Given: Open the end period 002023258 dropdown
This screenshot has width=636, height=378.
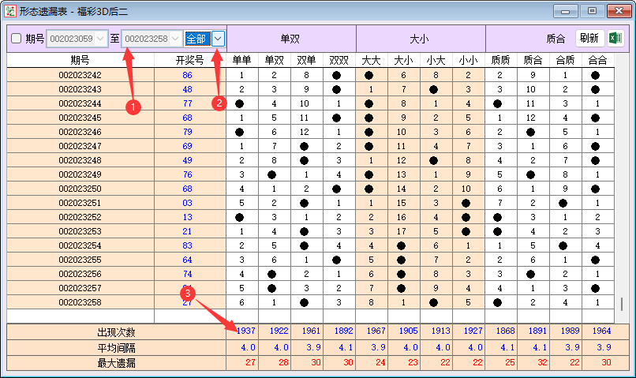Looking at the screenshot, I should [174, 39].
